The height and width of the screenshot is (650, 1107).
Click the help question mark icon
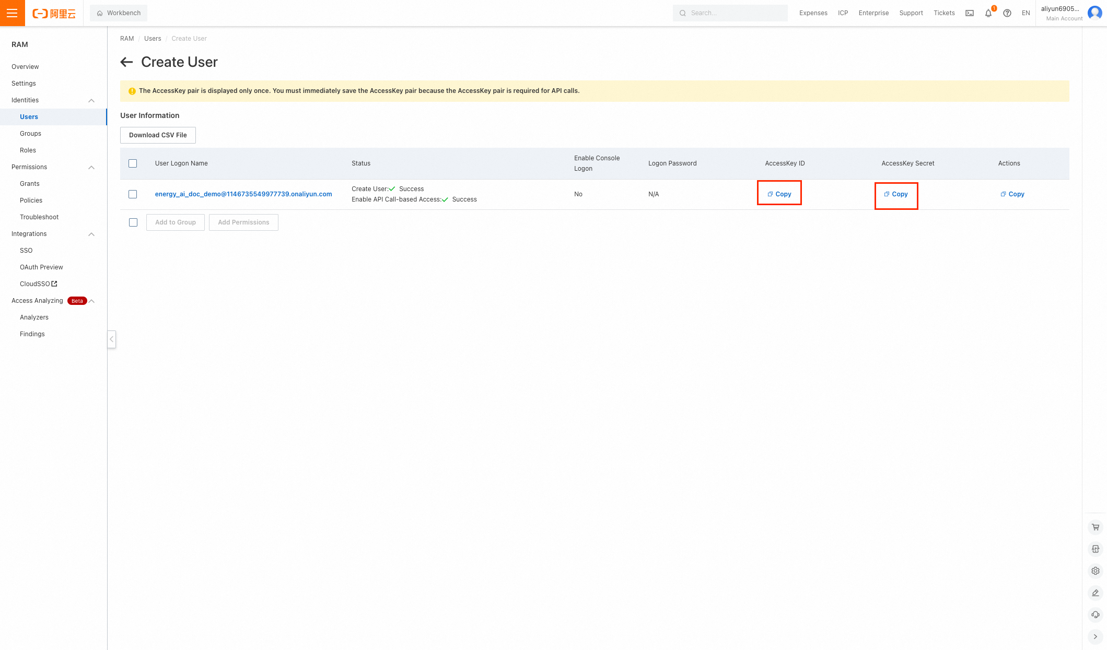point(1007,13)
